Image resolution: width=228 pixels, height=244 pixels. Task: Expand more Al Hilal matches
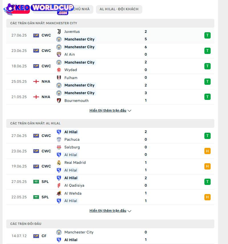(110, 211)
